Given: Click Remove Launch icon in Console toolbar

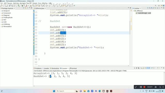Looking at the screenshot, I should pos(137,68).
